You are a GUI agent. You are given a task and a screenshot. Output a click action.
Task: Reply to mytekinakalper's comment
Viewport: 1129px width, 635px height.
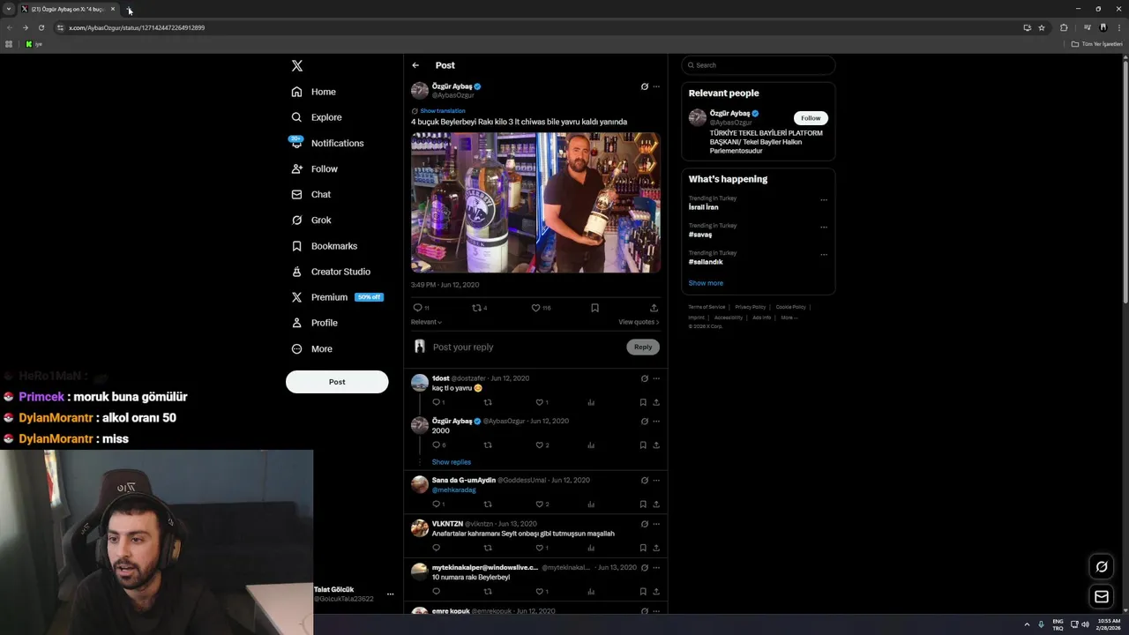click(x=436, y=592)
